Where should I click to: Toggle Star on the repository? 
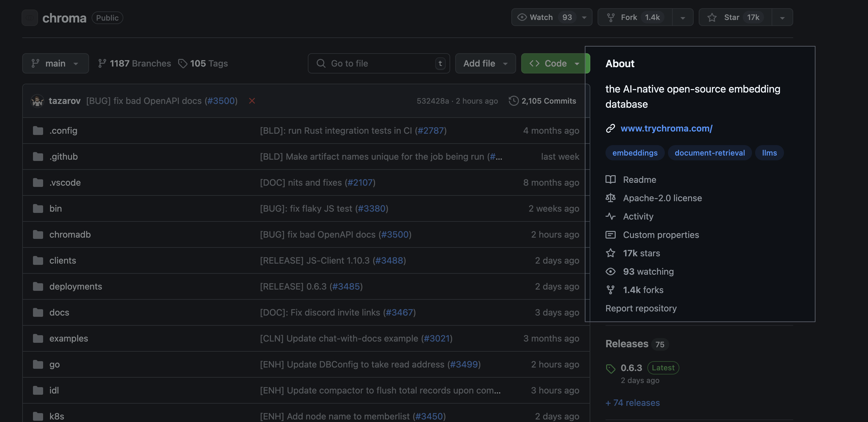coord(735,17)
